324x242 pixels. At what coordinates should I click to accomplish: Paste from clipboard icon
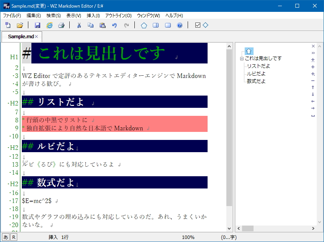click(103, 25)
